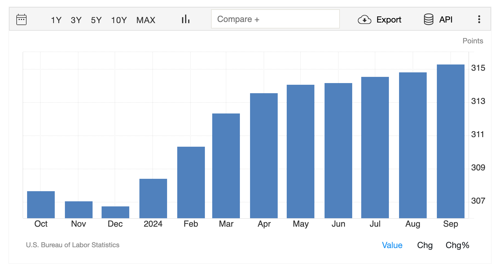Select the 3Y time range

point(76,20)
